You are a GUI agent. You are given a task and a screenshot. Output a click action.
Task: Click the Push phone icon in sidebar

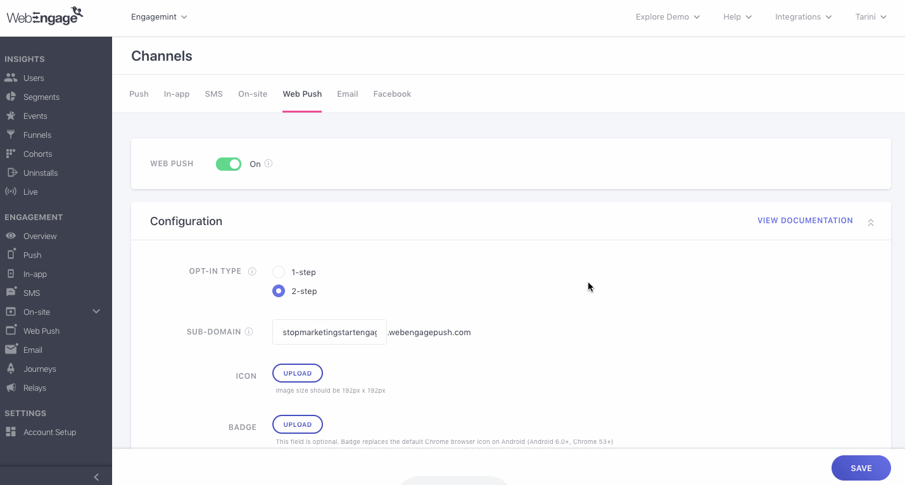click(x=11, y=254)
